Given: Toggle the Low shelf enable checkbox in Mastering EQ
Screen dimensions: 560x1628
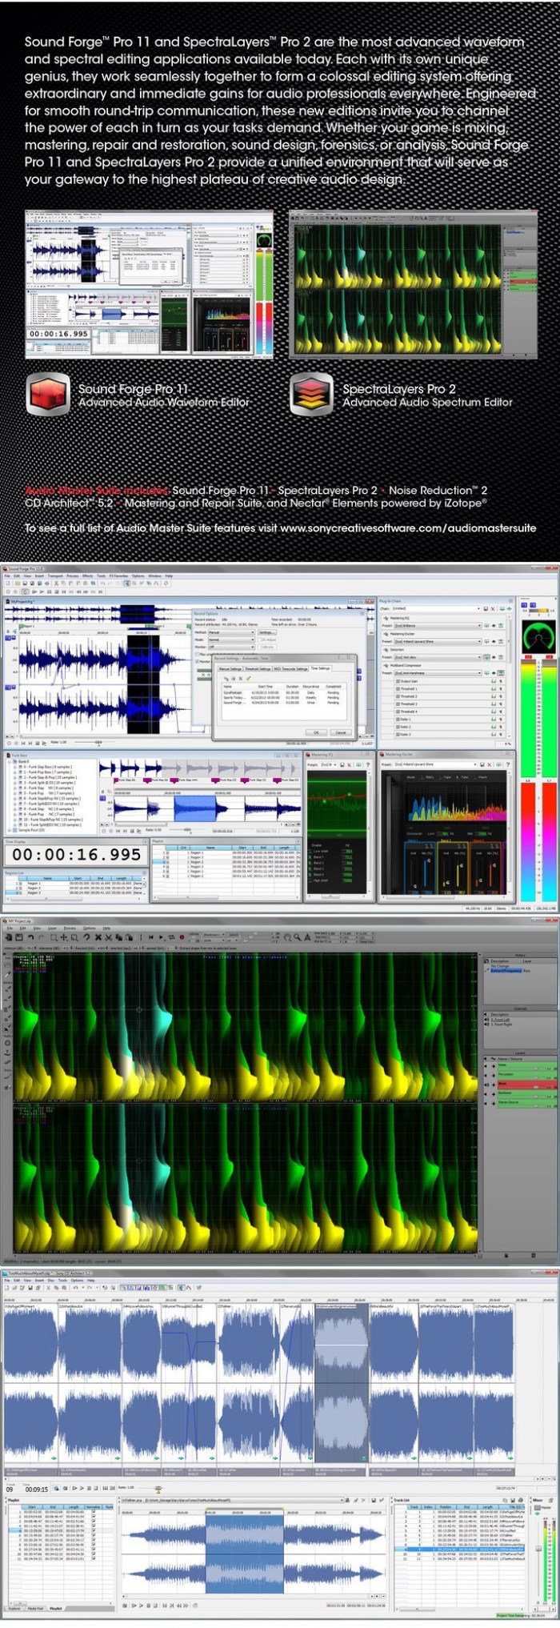Looking at the screenshot, I should click(x=311, y=851).
